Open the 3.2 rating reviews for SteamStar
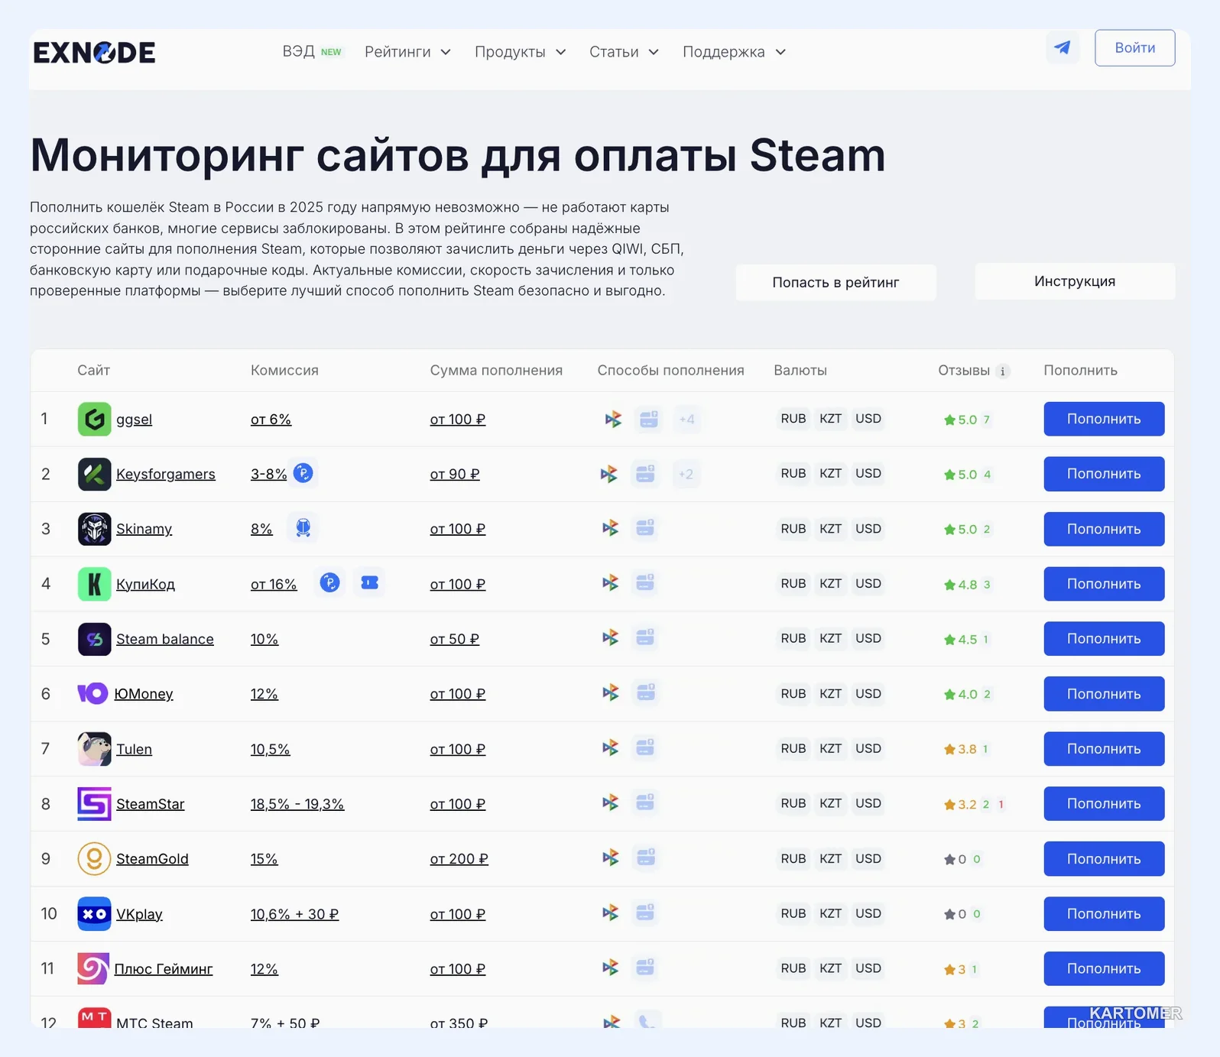Screen dimensions: 1220x1057 (x=974, y=804)
